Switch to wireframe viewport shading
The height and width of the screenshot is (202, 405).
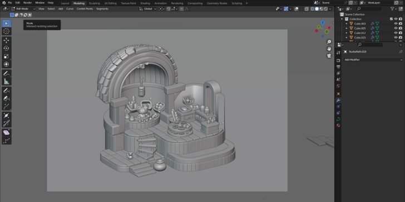313,9
